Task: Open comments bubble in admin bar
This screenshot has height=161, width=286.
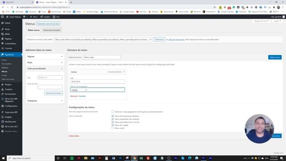Action: [x=25, y=17]
